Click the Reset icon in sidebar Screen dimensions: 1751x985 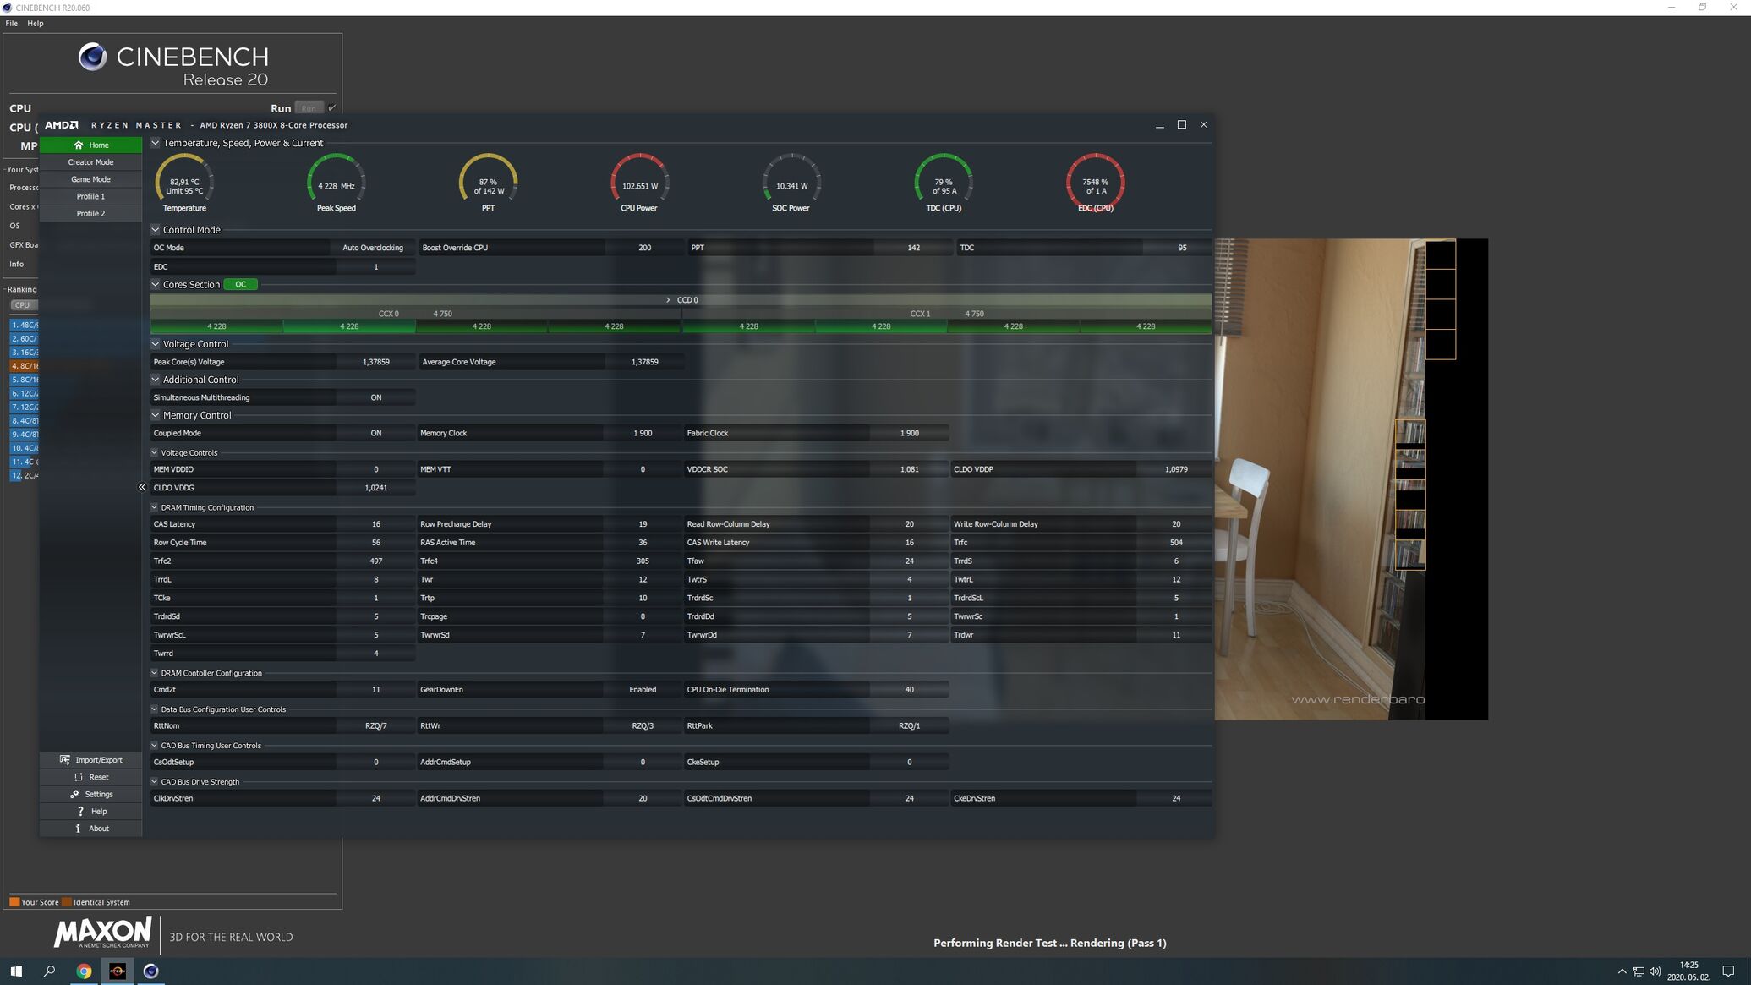[x=79, y=777]
